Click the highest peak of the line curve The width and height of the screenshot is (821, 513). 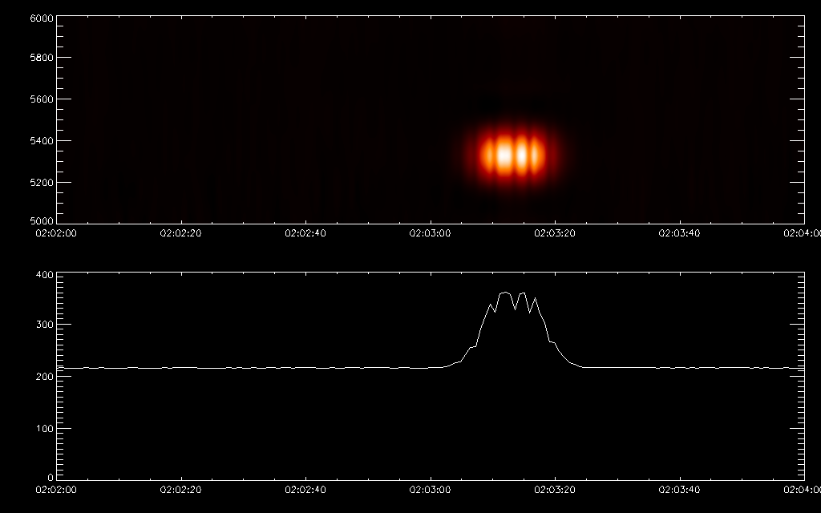click(505, 293)
